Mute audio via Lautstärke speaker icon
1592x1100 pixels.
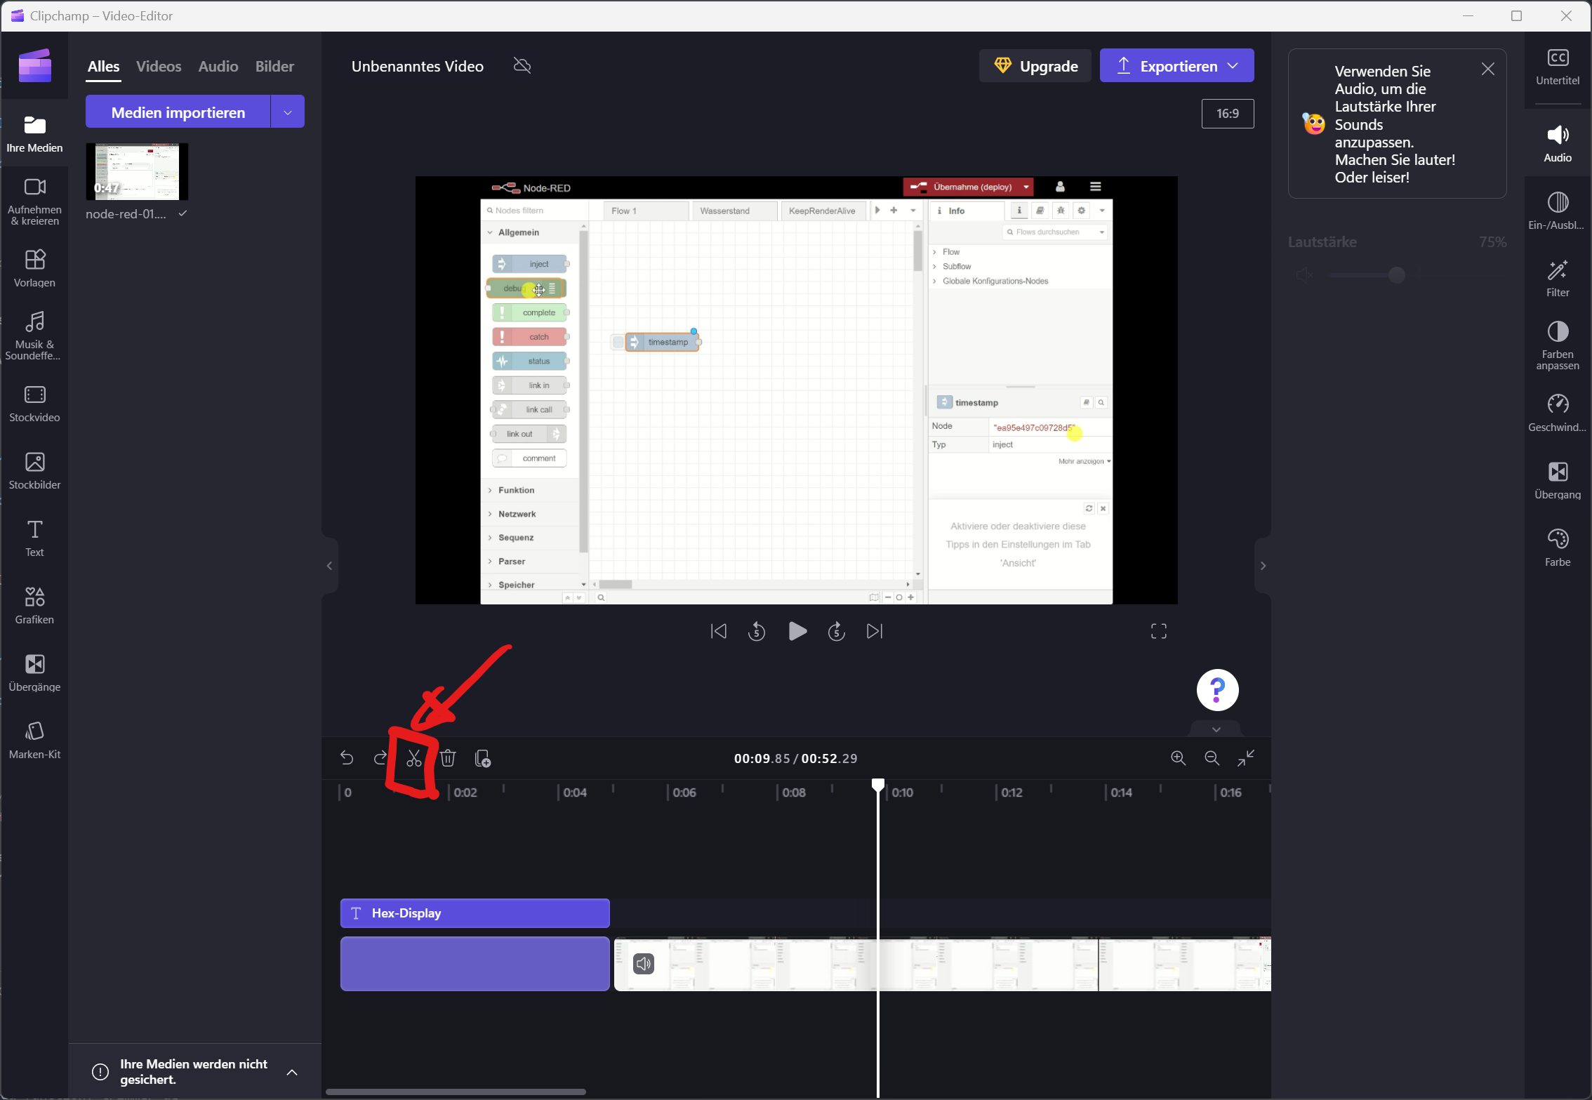click(x=1304, y=275)
